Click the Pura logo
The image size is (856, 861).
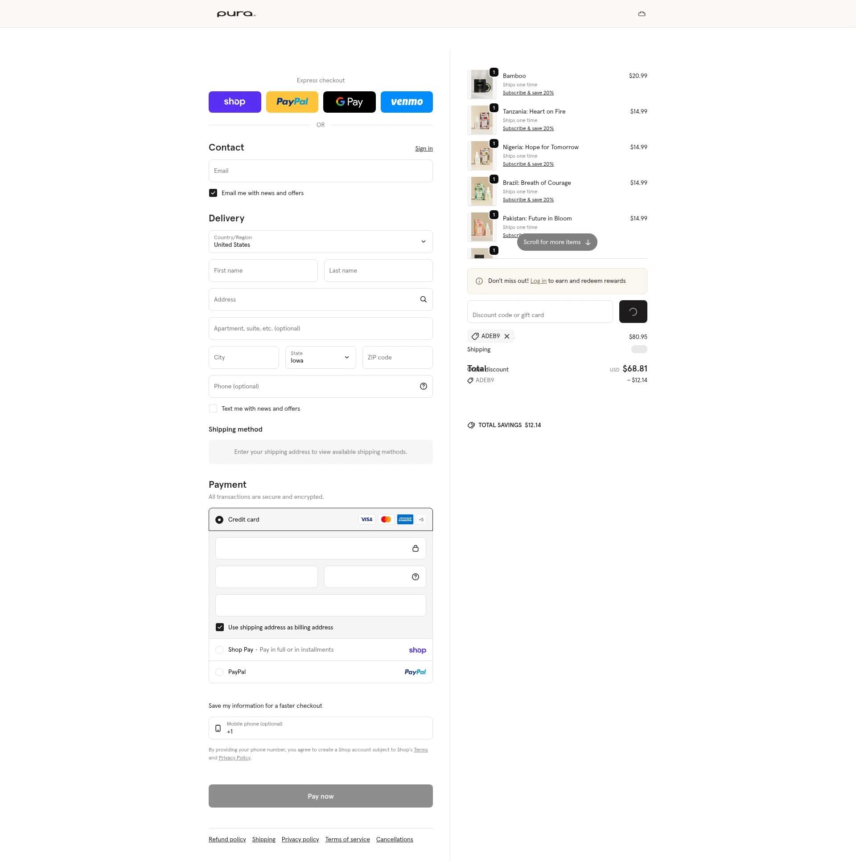click(x=236, y=14)
